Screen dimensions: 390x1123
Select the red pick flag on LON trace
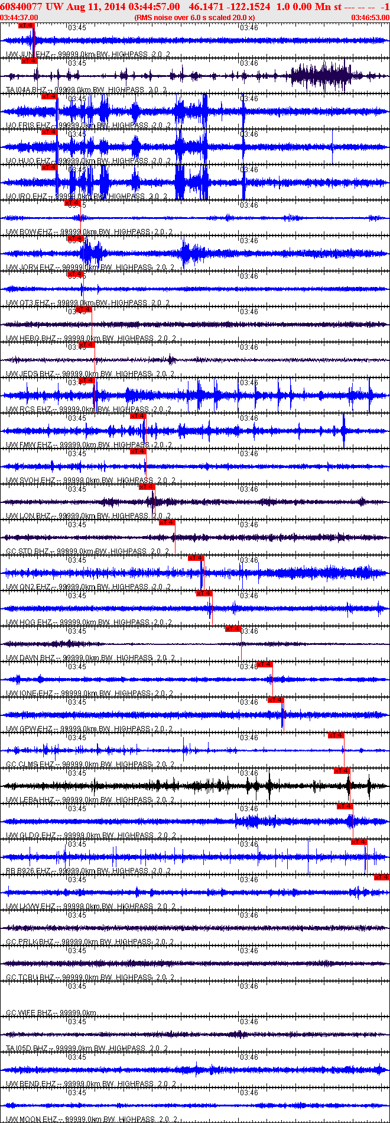coord(147,487)
